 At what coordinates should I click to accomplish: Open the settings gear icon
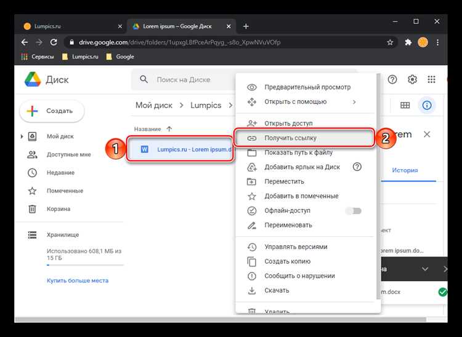point(412,79)
